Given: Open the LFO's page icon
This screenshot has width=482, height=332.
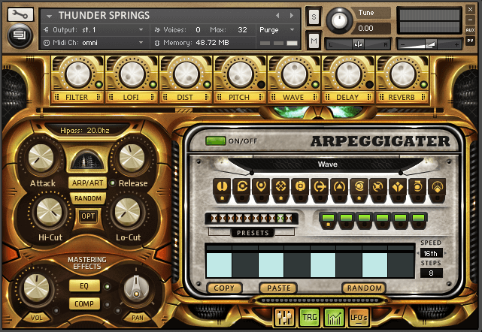Looking at the screenshot, I should (359, 318).
